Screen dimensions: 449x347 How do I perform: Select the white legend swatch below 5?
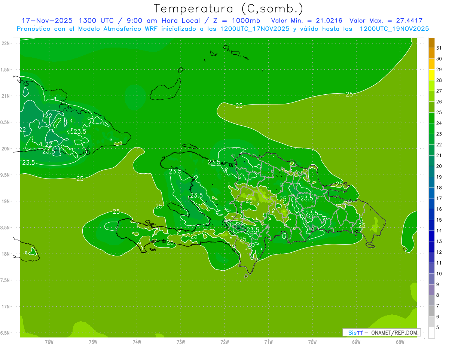[431, 332]
